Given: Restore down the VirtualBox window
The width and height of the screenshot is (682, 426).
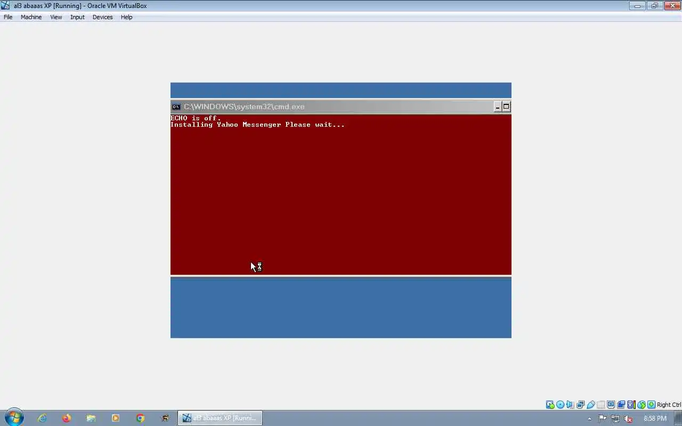Looking at the screenshot, I should point(654,6).
